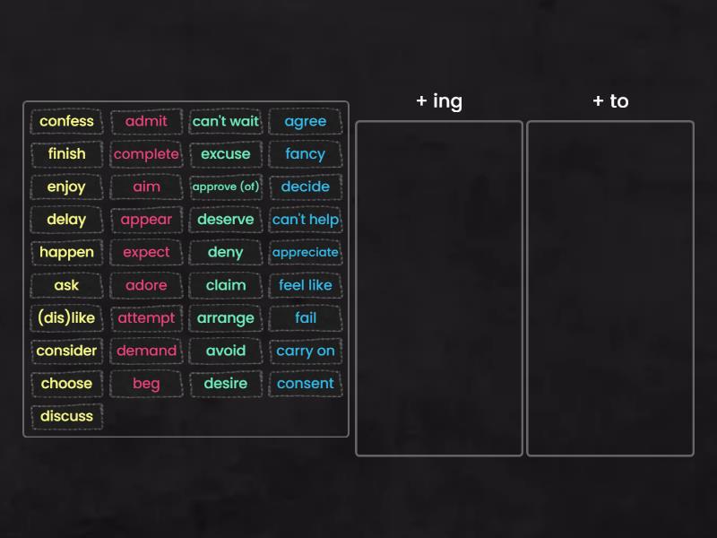The height and width of the screenshot is (538, 717).
Task: Select the word tile "enjoy"
Action: click(x=66, y=187)
